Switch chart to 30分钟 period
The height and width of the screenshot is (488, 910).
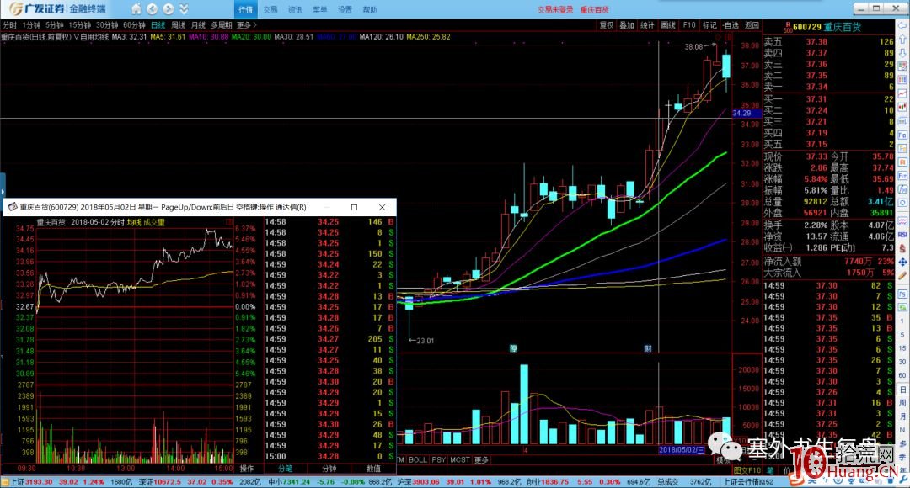pos(107,25)
